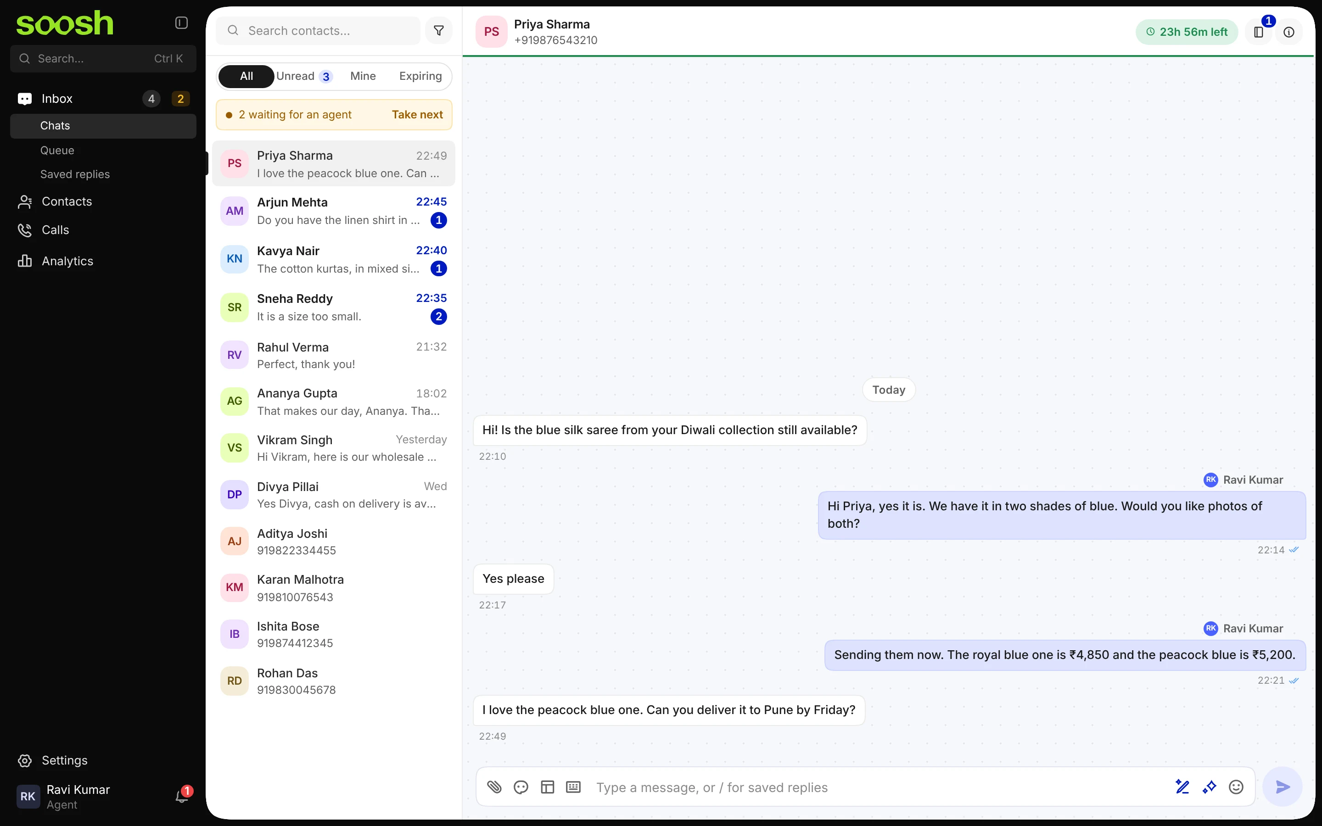Image resolution: width=1322 pixels, height=826 pixels.
Task: Click the 23h 56m left timer badge
Action: (1187, 32)
